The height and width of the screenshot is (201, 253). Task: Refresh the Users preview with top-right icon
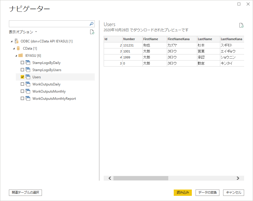point(242,25)
